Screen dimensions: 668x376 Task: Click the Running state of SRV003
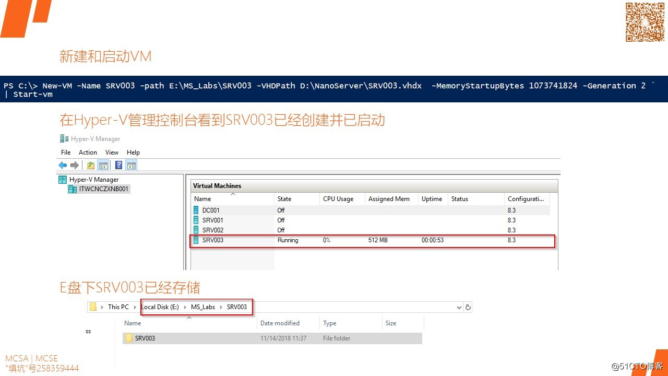(x=288, y=240)
